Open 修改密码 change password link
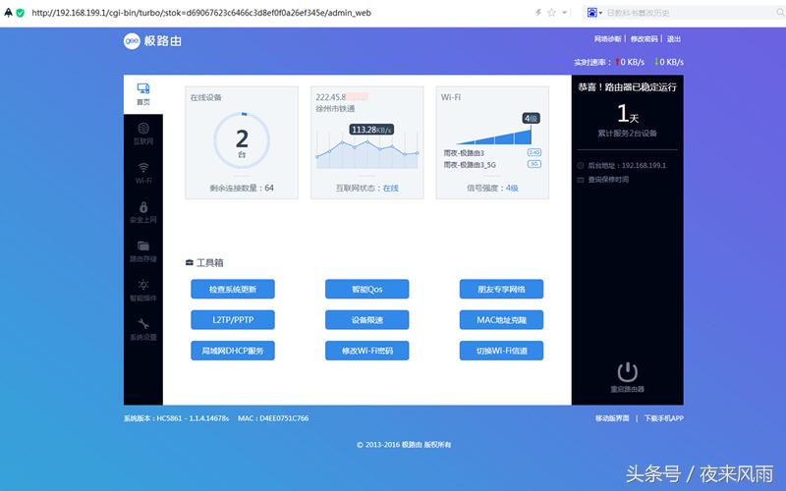Screen dimensions: 786x491 645,38
